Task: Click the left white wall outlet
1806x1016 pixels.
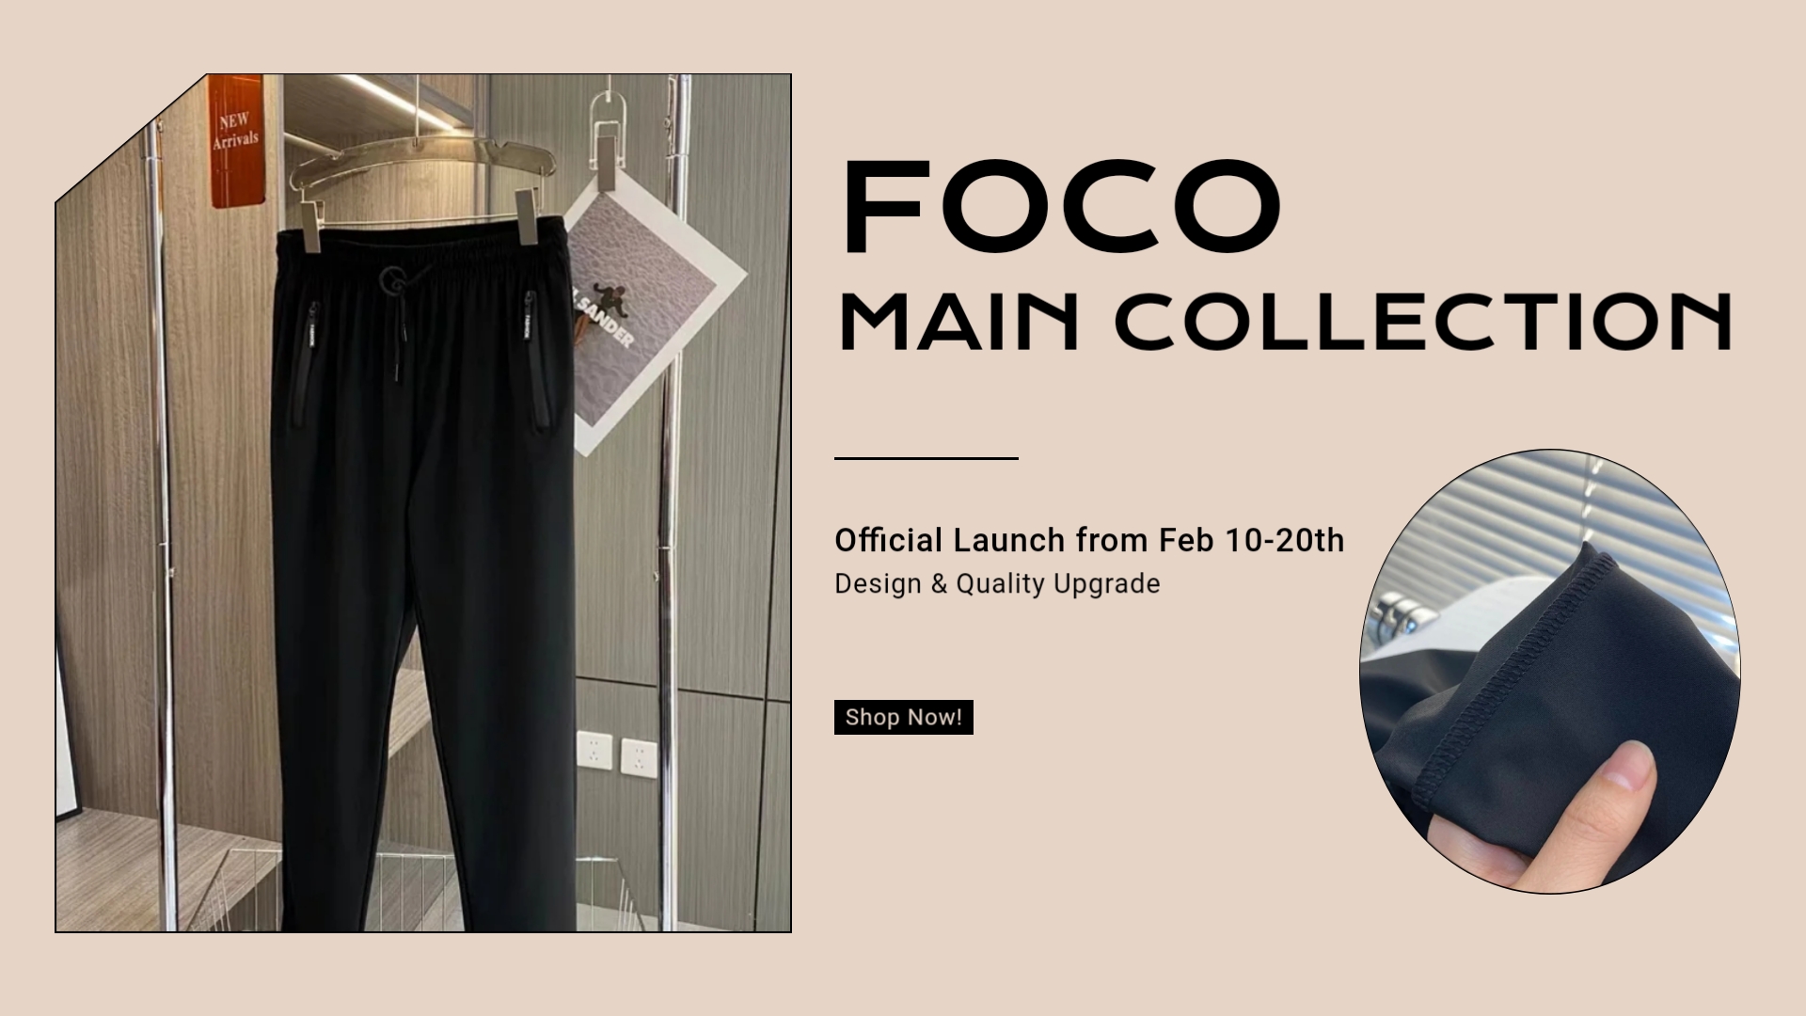Action: click(594, 753)
